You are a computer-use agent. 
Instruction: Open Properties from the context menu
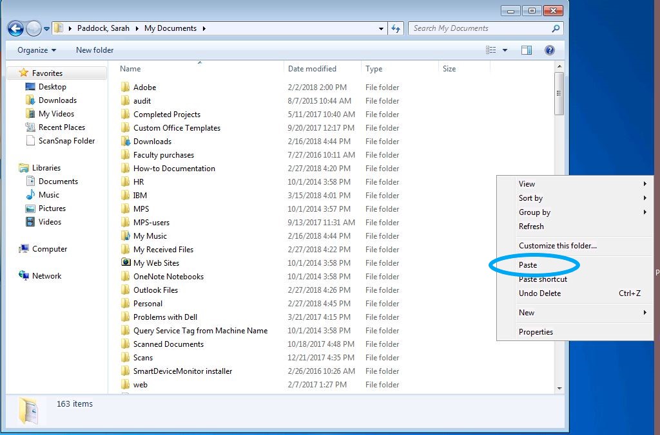pyautogui.click(x=574, y=331)
